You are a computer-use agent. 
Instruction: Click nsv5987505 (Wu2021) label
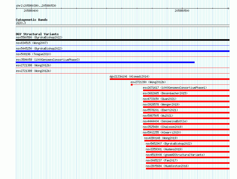[158, 116]
